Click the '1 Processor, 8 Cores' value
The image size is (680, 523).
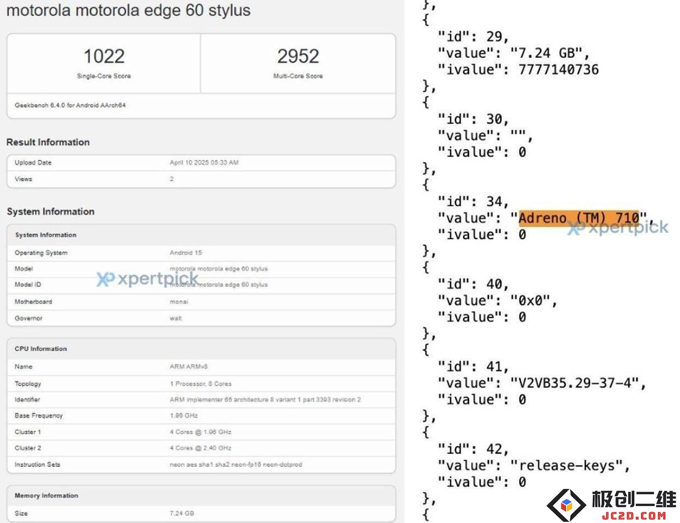point(200,384)
